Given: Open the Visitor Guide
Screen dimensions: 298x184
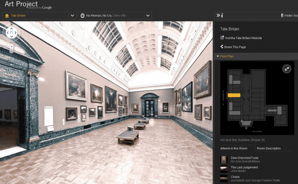Looking at the screenshot, I should point(289,16).
